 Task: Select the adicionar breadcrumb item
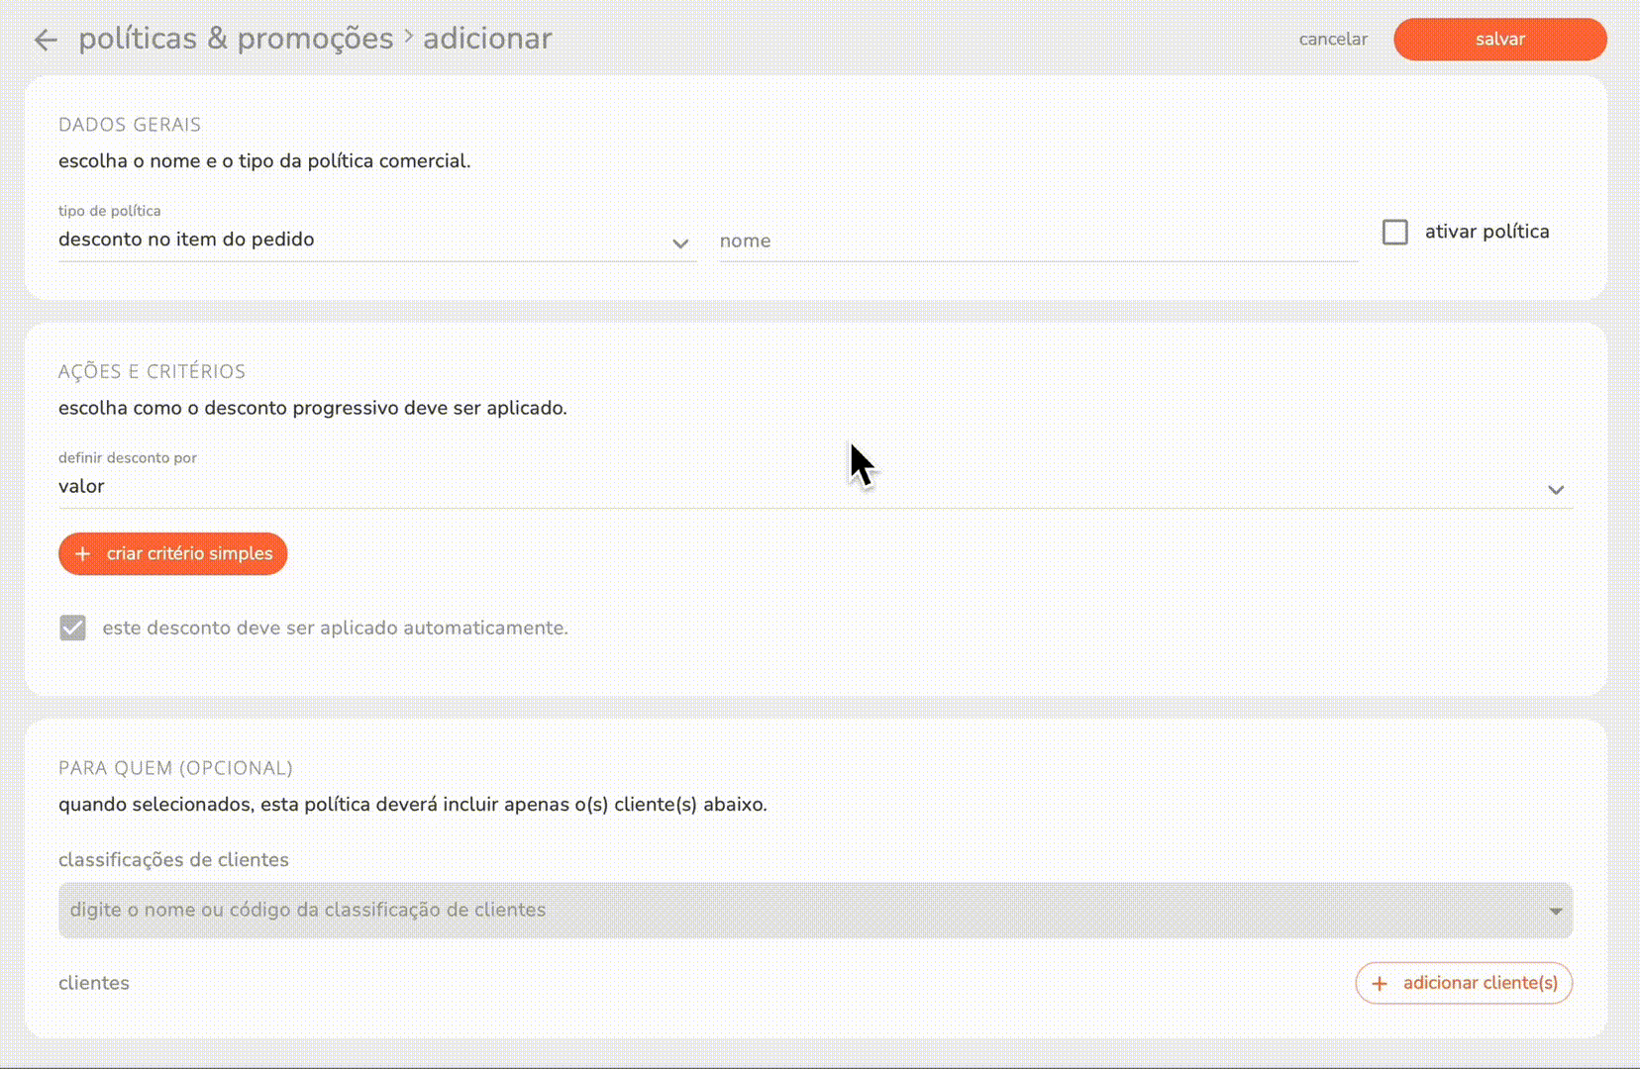(x=486, y=39)
